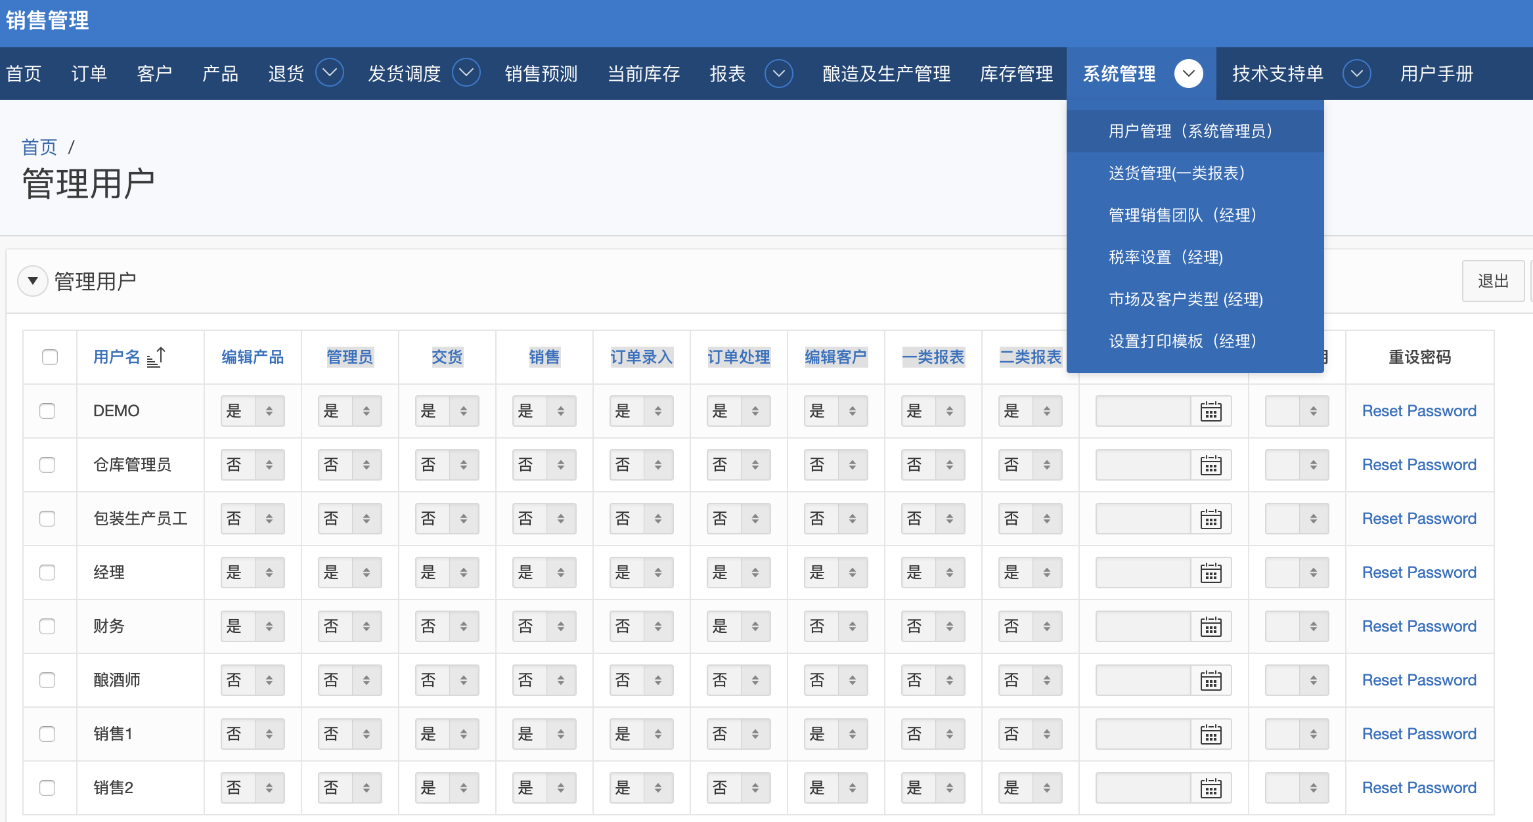This screenshot has height=822, width=1533.
Task: Click date input field in 财务 row
Action: tap(1143, 626)
